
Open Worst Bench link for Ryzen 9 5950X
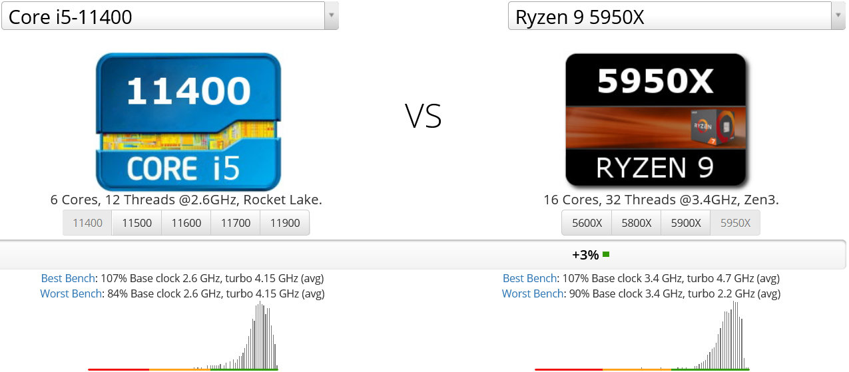click(533, 293)
